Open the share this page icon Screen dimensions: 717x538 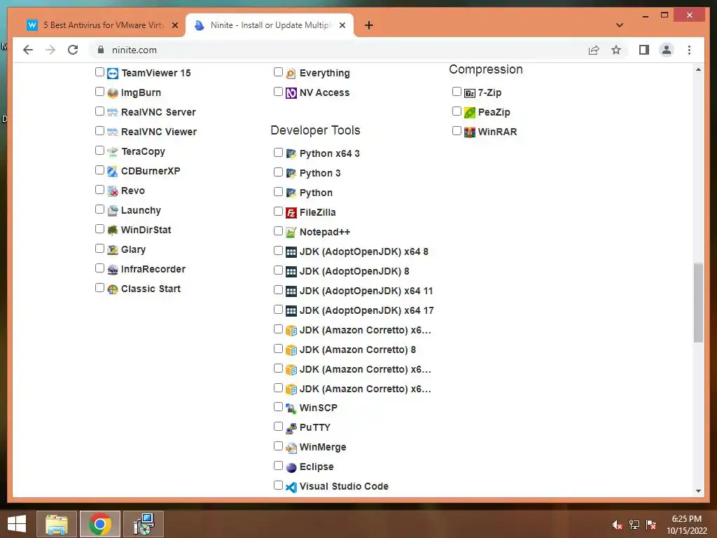click(594, 50)
